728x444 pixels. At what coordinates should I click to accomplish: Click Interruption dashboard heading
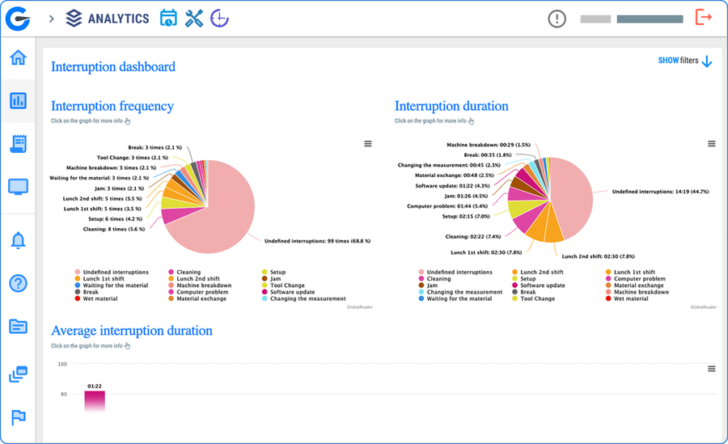tap(113, 67)
